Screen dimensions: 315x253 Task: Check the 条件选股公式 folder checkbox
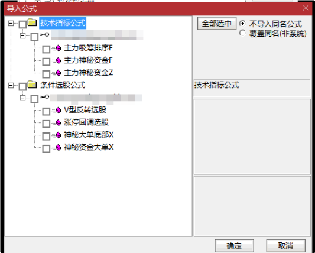[22, 87]
